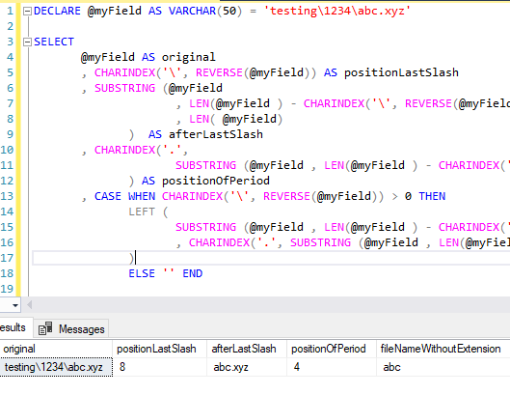
Task: Click SUBSTRING on line 15
Action: point(206,227)
